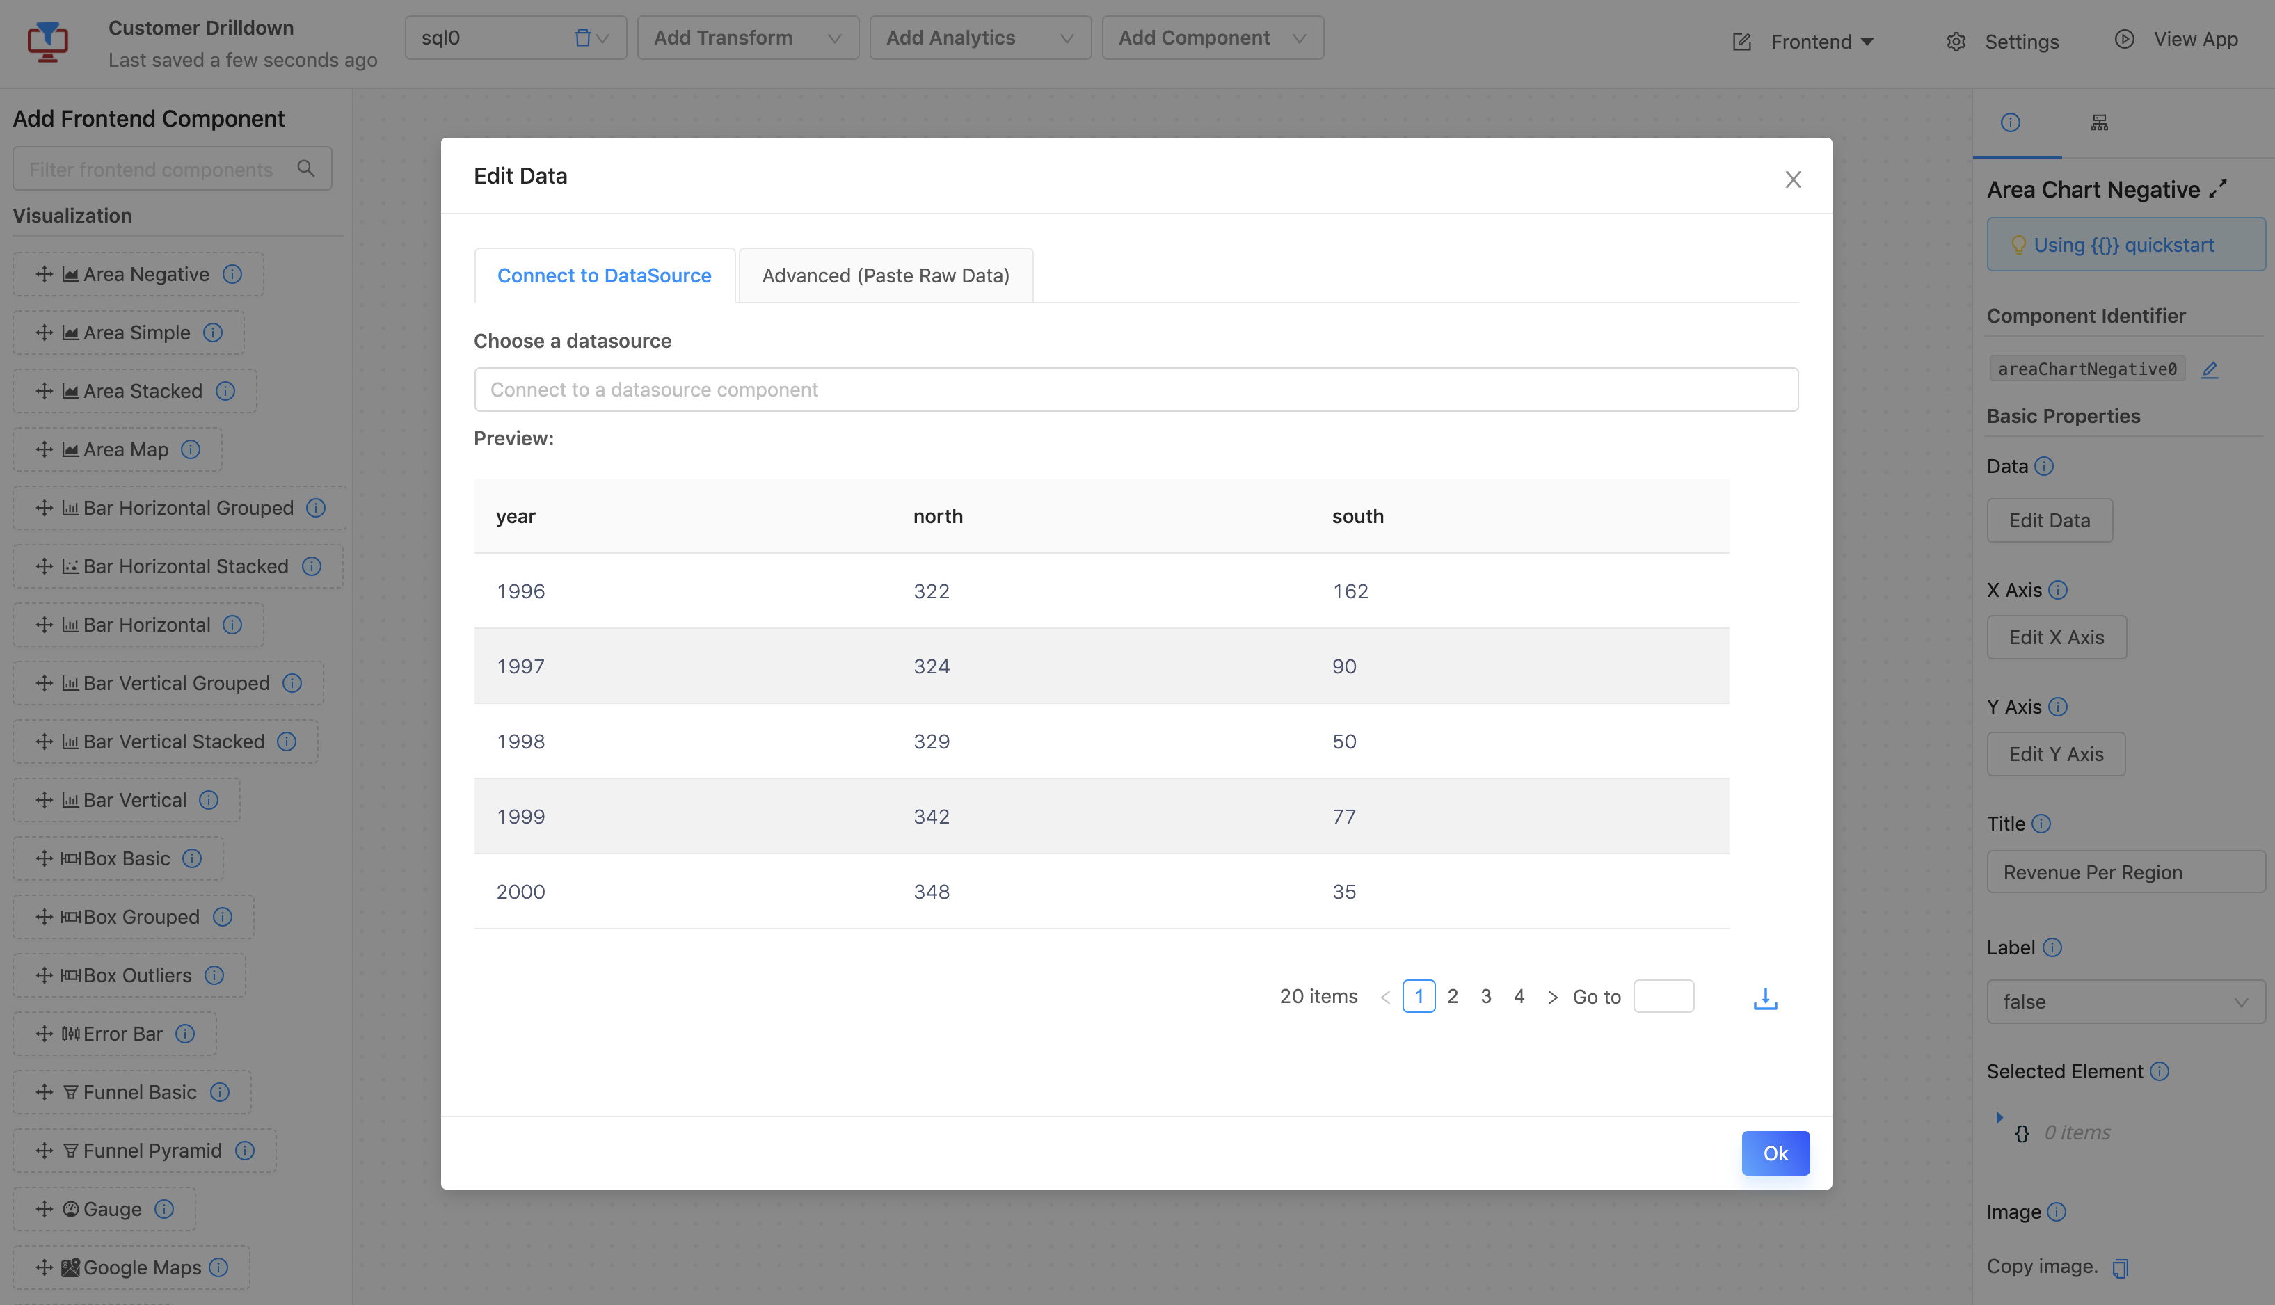Click the app logo in top-left corner
The image size is (2275, 1305).
point(47,41)
